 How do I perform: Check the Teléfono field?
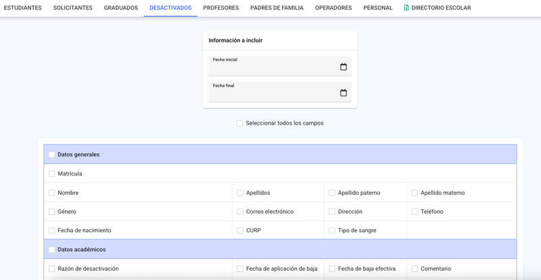[x=415, y=211]
